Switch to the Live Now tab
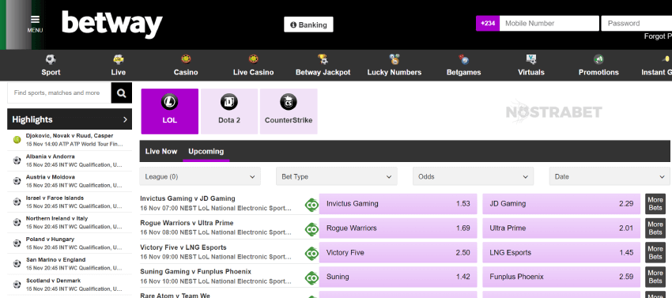The height and width of the screenshot is (298, 672). [161, 151]
